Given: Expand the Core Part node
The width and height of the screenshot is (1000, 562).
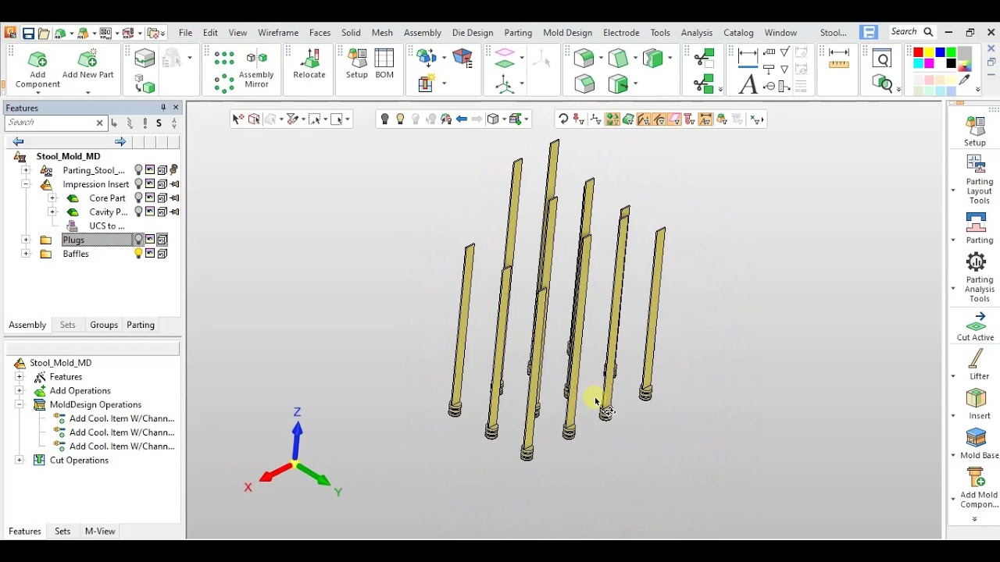Looking at the screenshot, I should pyautogui.click(x=52, y=198).
